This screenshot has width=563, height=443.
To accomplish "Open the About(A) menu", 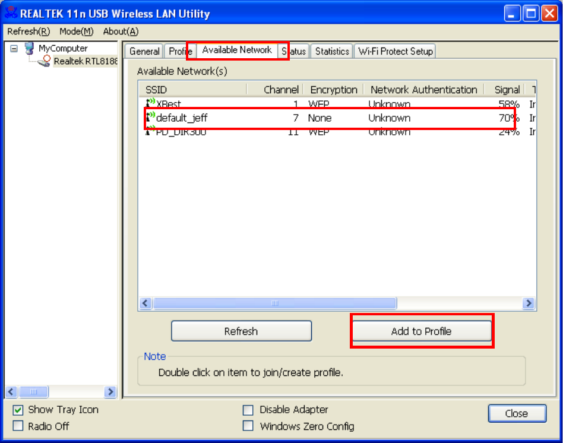I will pyautogui.click(x=121, y=31).
